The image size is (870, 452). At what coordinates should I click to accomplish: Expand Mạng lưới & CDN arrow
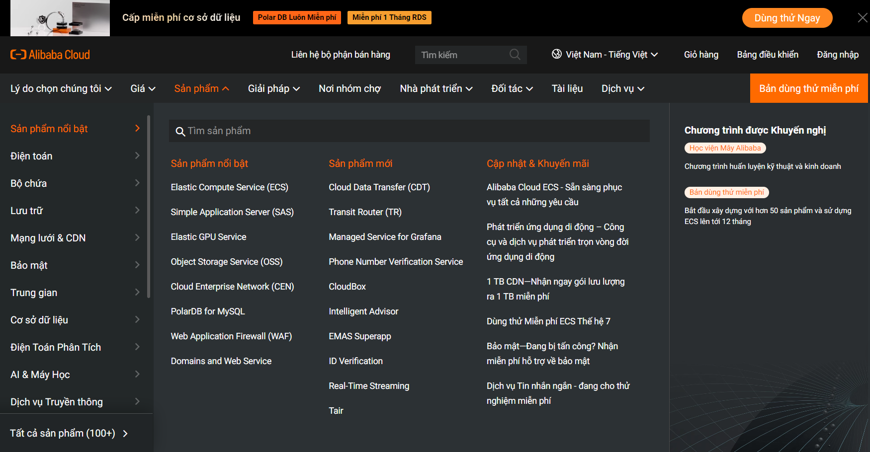[x=137, y=238]
